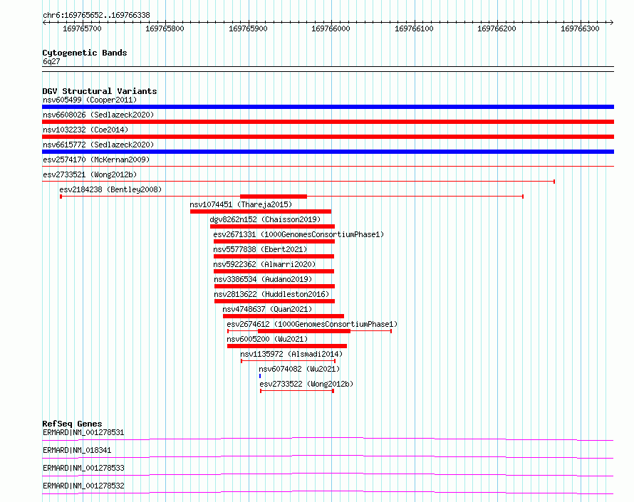Click the pink ERMARD NM_001278531 transcript line
Viewport: 634px width, 502px height.
click(328, 439)
